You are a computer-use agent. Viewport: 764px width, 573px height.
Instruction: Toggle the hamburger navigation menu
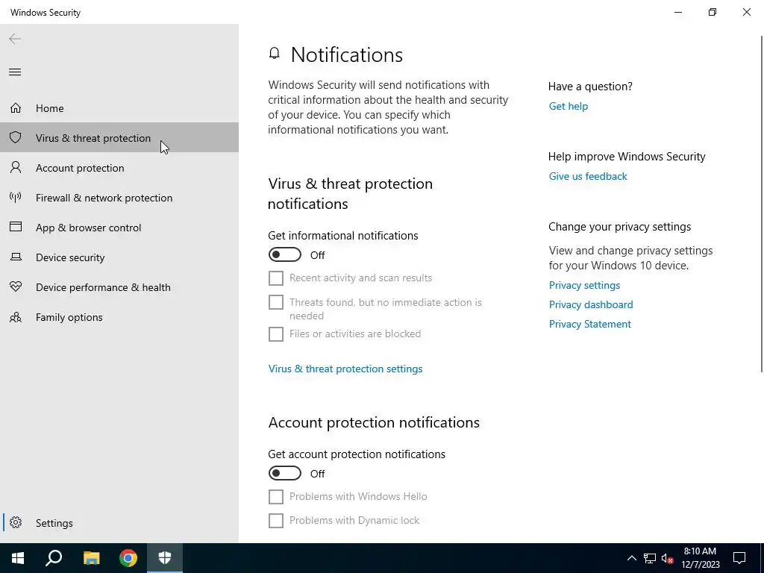15,72
